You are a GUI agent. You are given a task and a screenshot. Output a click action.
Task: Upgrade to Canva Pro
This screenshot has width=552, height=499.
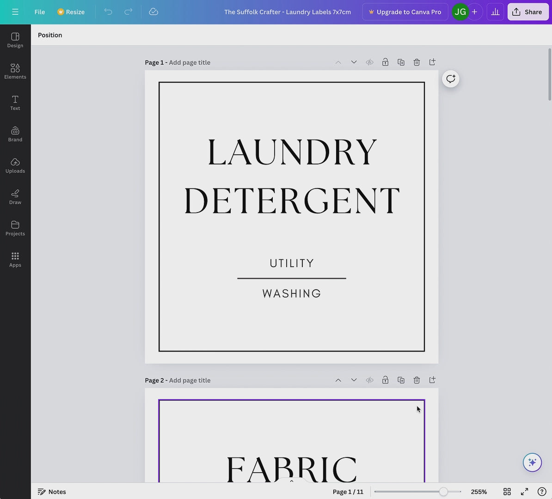pyautogui.click(x=405, y=12)
